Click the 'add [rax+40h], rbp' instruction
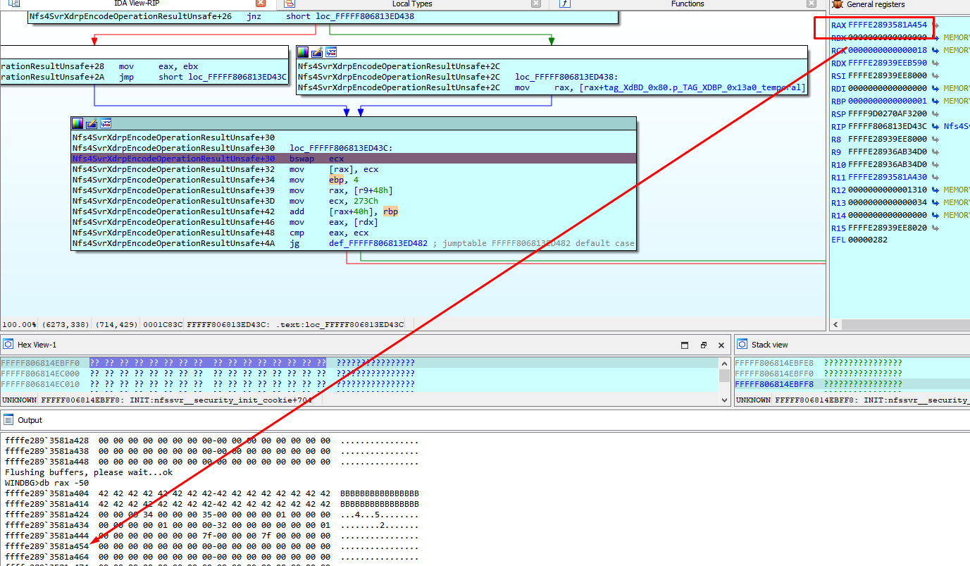 click(344, 211)
